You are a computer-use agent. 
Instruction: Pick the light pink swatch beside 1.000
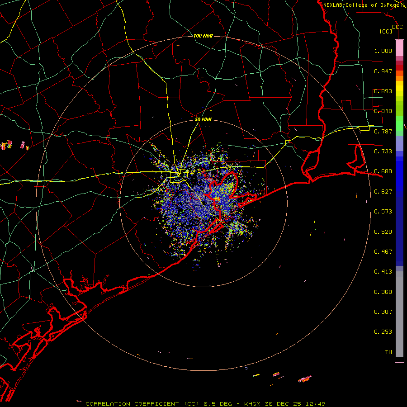pos(399,48)
